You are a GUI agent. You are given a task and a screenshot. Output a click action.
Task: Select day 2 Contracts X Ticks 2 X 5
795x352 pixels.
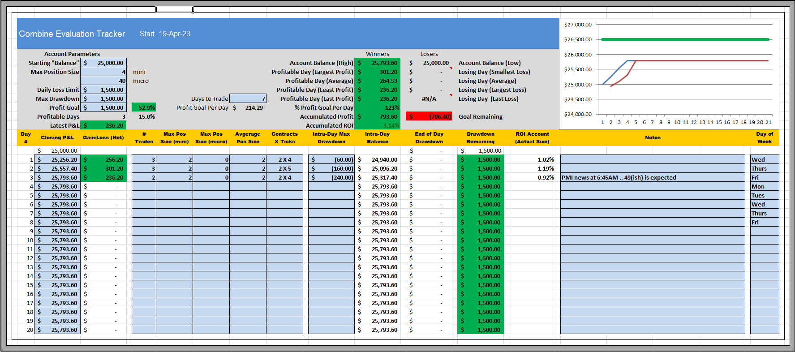coord(284,168)
